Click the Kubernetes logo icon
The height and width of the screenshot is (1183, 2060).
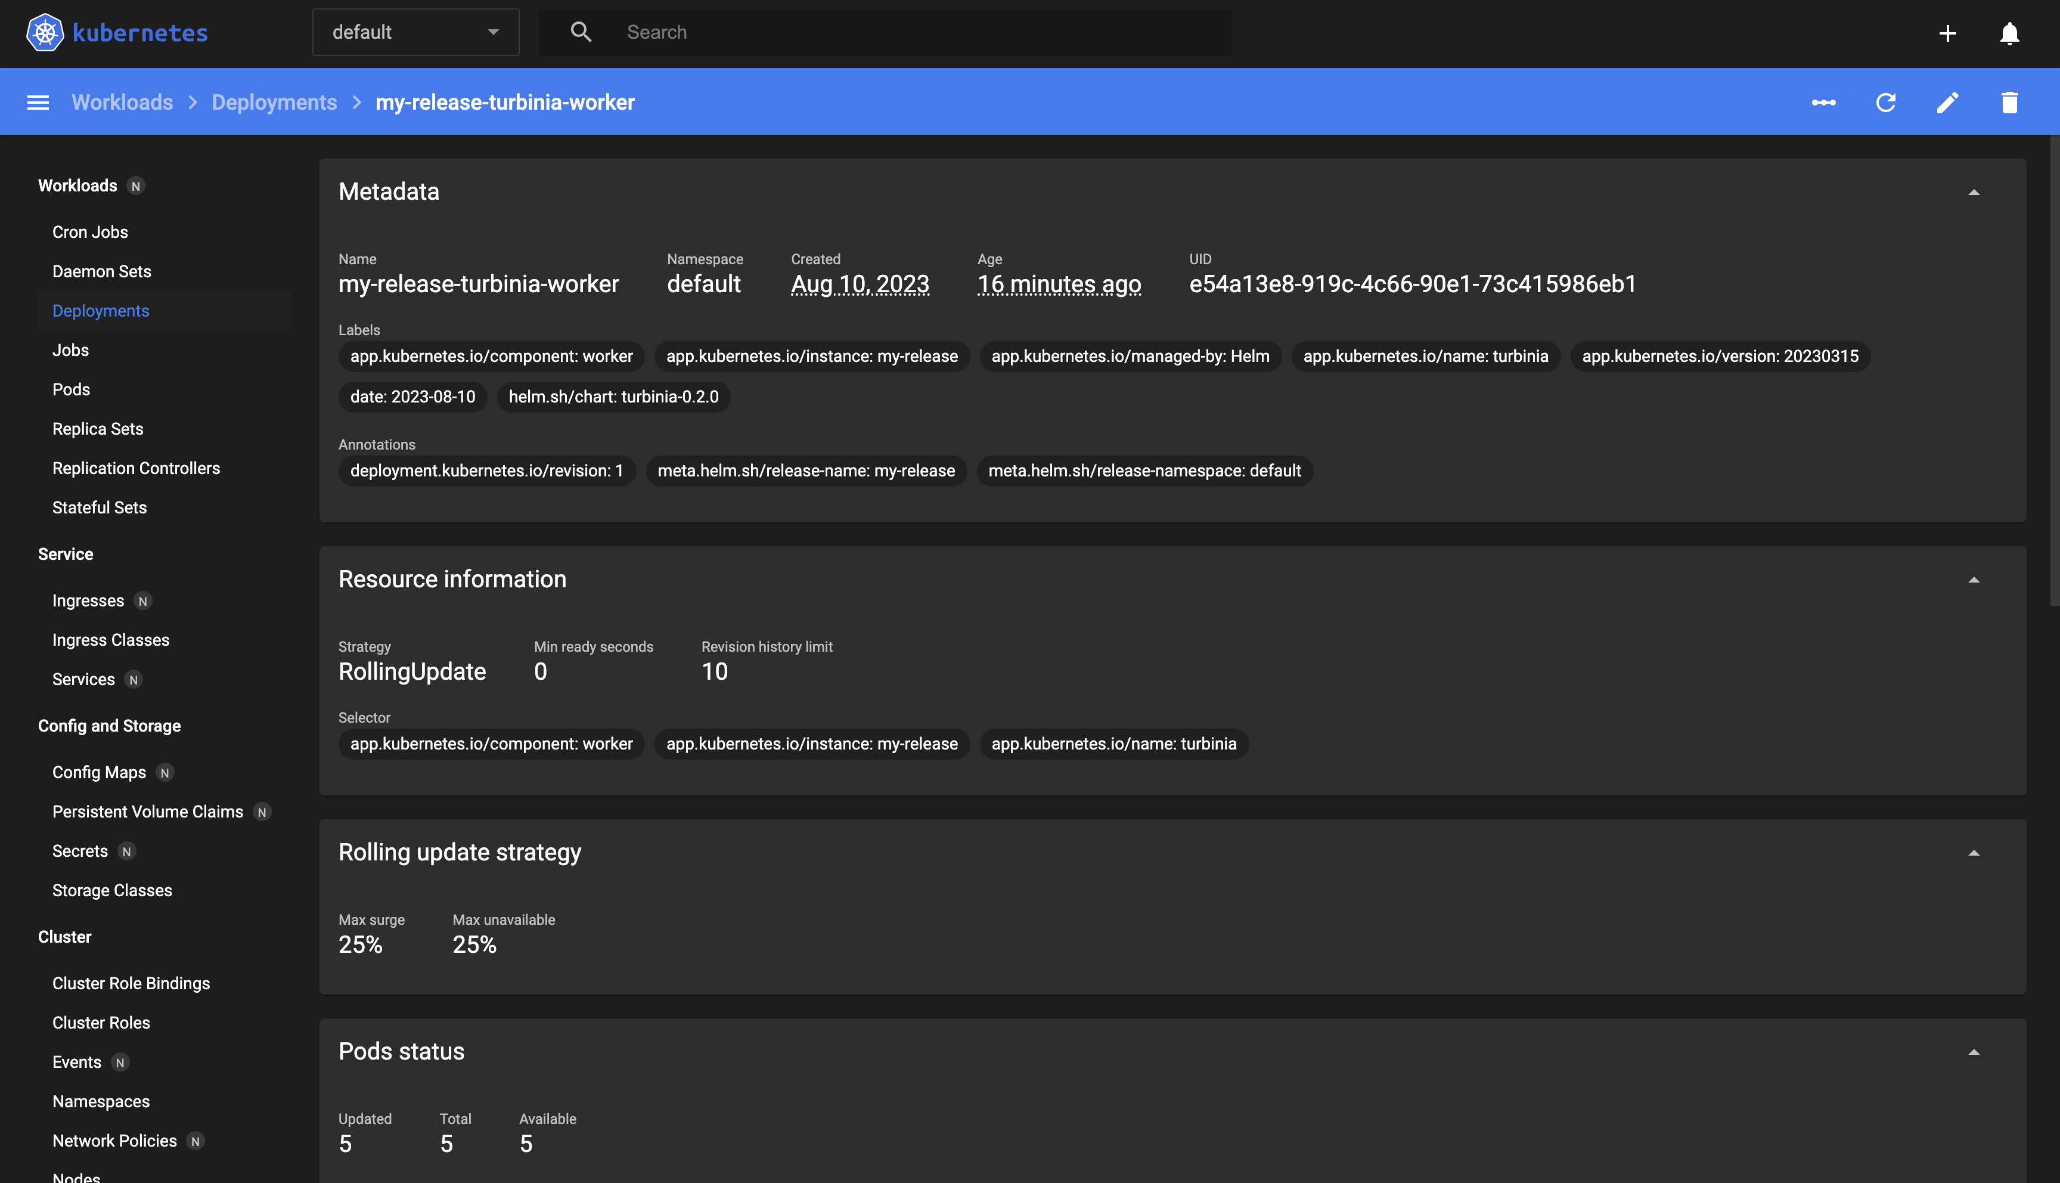coord(45,31)
